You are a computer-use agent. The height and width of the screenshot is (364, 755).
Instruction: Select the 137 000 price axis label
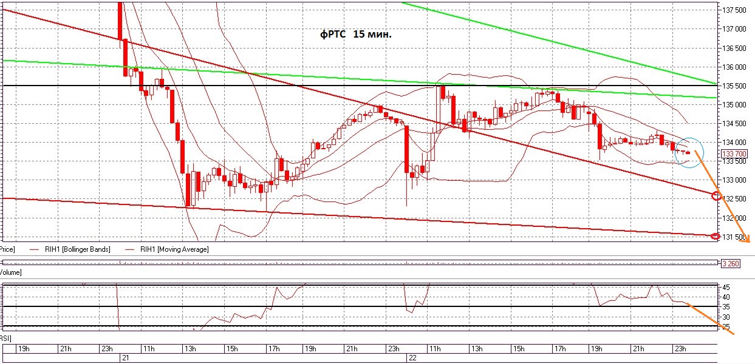(x=735, y=29)
